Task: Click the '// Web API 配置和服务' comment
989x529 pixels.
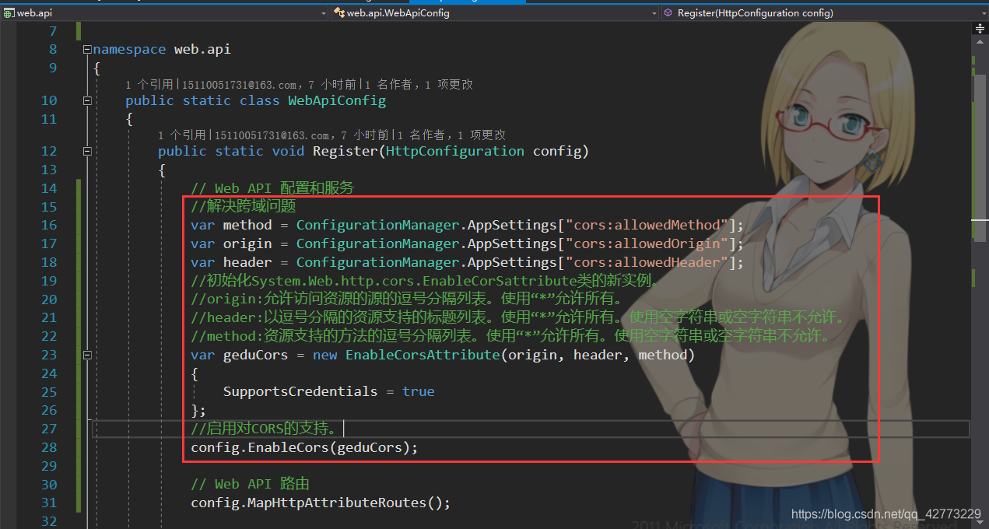Action: pyautogui.click(x=272, y=187)
